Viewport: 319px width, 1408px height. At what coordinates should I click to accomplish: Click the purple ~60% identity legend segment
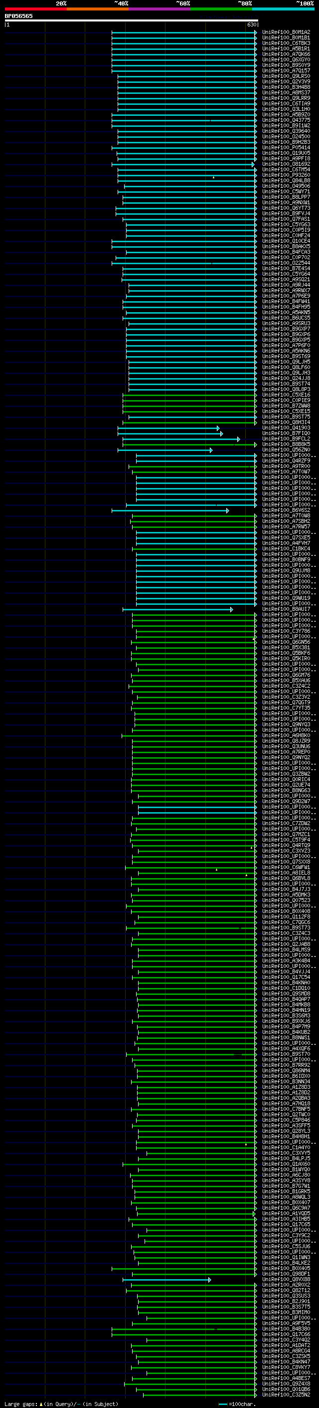click(x=160, y=9)
